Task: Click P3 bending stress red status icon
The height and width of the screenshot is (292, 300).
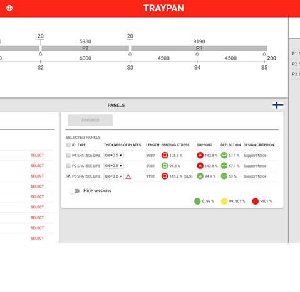Action: [165, 176]
